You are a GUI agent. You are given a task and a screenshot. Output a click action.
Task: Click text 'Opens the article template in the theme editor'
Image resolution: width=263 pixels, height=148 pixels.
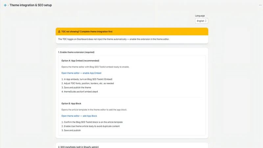pos(94,110)
